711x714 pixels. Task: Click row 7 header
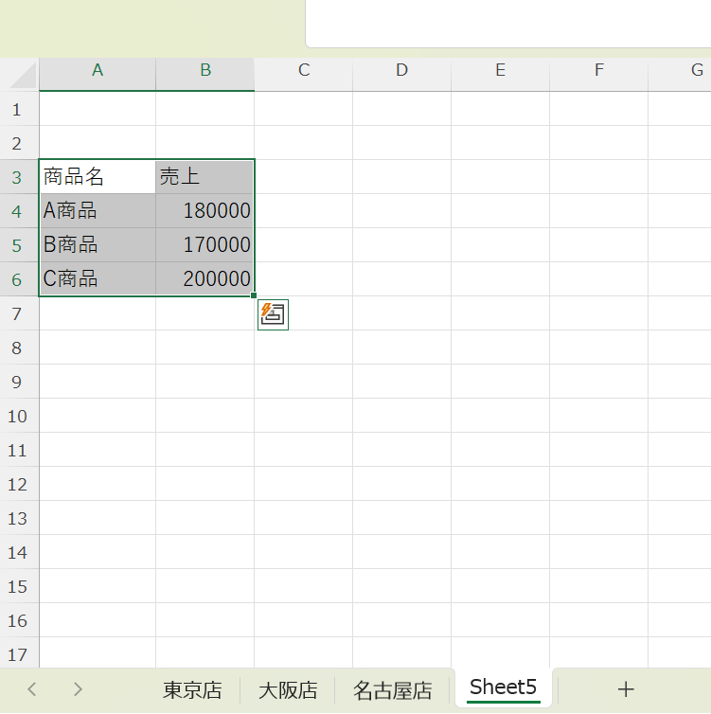coord(19,313)
